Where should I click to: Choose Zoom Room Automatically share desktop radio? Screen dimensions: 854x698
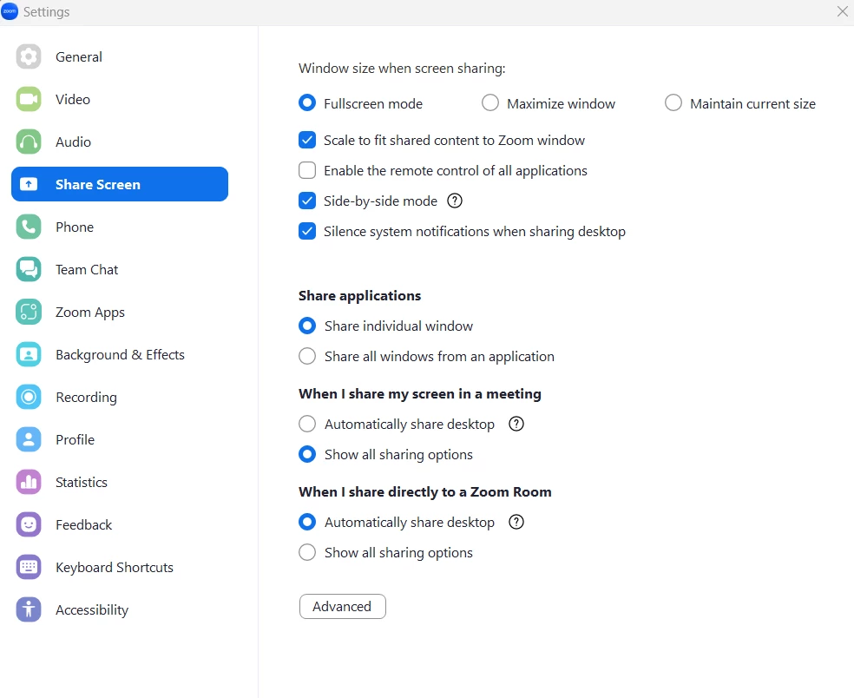(x=307, y=522)
